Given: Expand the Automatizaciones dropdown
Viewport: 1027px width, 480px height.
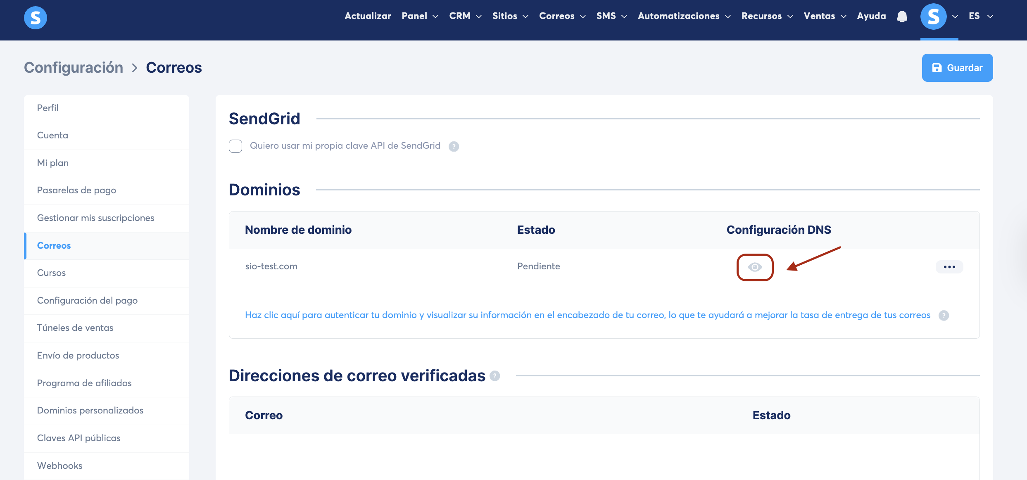Looking at the screenshot, I should pyautogui.click(x=684, y=16).
